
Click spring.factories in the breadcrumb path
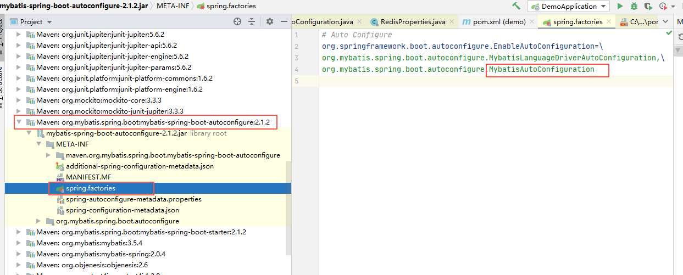(x=231, y=6)
